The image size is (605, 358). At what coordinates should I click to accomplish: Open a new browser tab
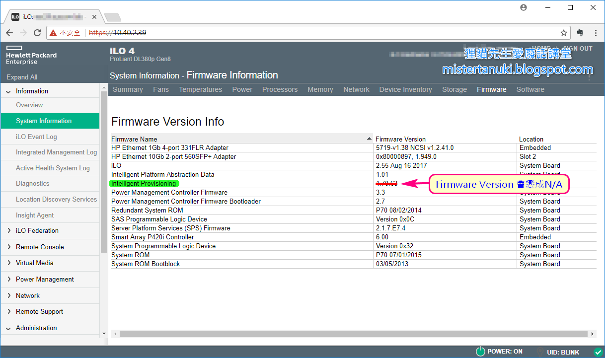pos(113,17)
